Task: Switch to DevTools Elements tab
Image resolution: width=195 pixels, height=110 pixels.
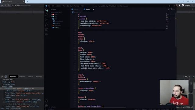Action: [x=13, y=77]
